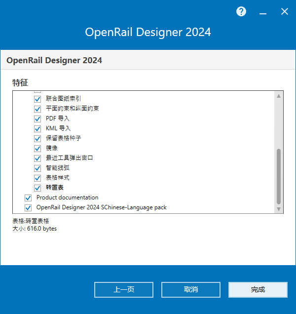Click the feature list scrollbar thumb
The height and width of the screenshot is (314, 296).
[x=279, y=176]
